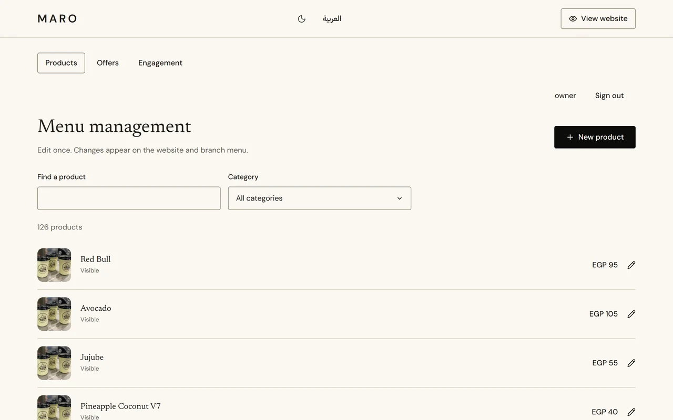Click the EGP 95 price
Image resolution: width=673 pixels, height=420 pixels.
click(605, 265)
